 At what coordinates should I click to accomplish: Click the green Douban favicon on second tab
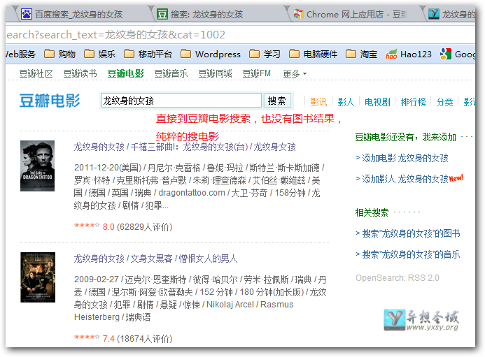tap(162, 14)
